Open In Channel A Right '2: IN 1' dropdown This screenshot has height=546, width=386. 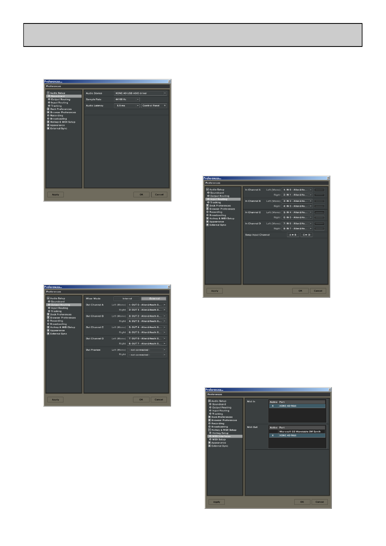297,195
